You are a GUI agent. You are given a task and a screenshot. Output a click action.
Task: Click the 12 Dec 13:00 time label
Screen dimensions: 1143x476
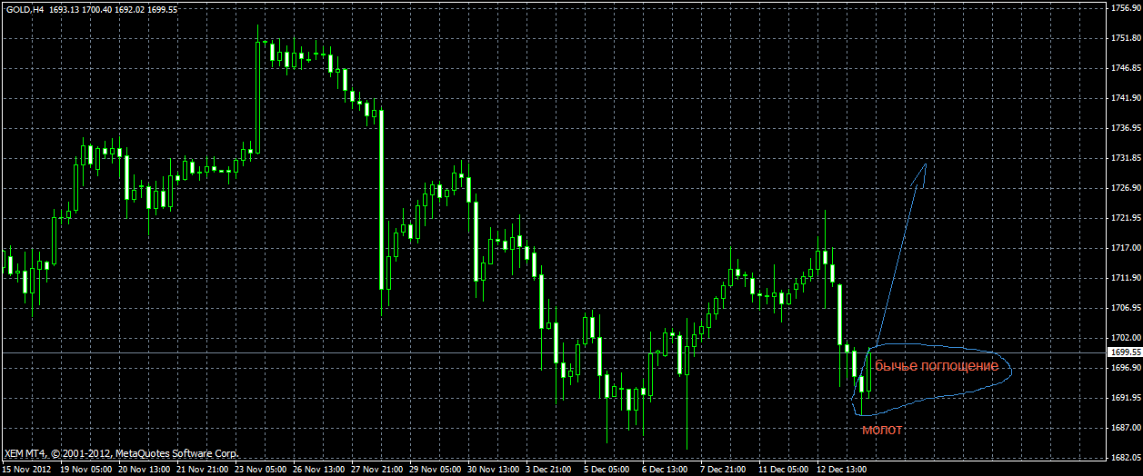(843, 470)
